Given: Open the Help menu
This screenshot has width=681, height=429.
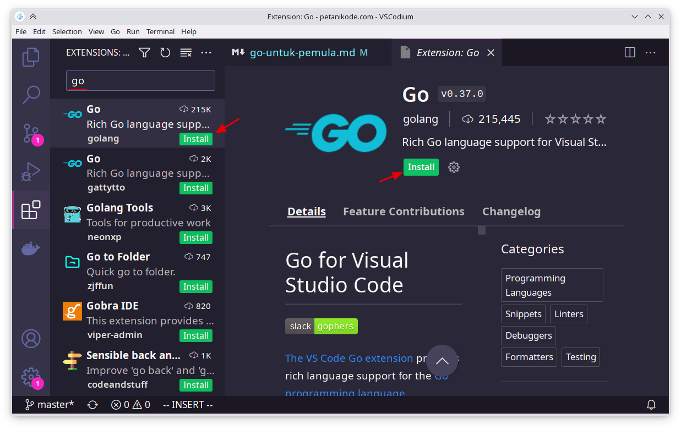Looking at the screenshot, I should tap(189, 31).
